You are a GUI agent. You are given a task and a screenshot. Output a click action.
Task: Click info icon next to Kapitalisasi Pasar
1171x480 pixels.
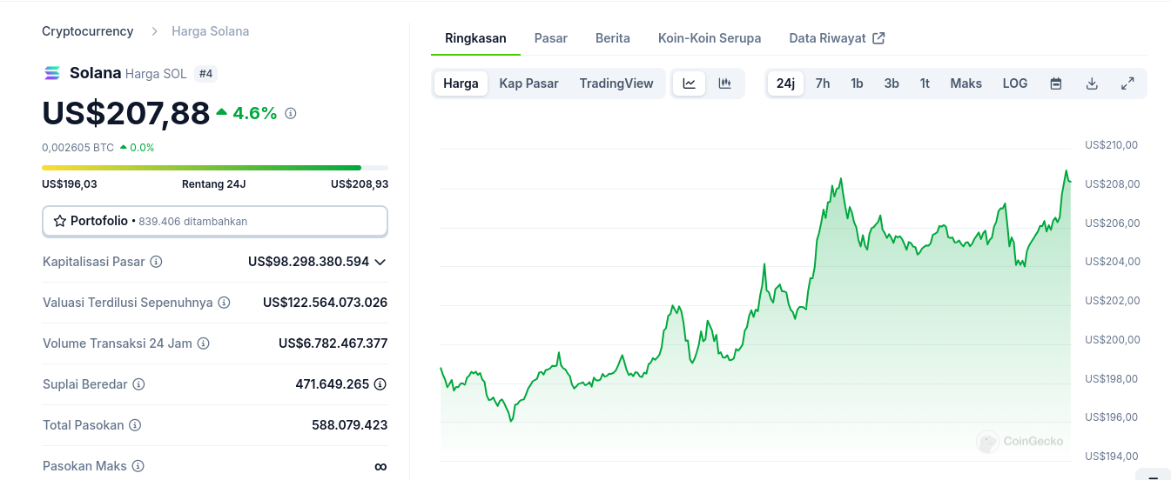[x=156, y=262]
